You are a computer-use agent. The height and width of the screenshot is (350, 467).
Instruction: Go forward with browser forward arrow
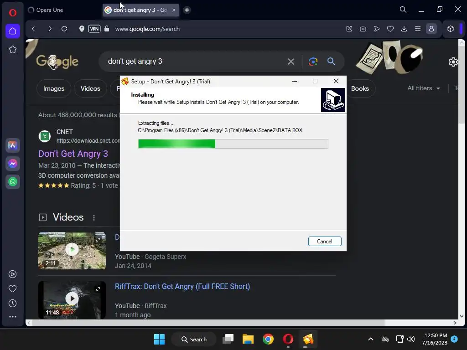click(x=50, y=29)
